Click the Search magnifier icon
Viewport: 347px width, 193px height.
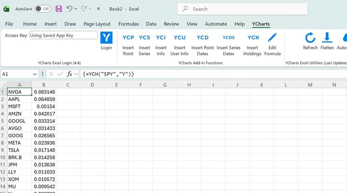coord(185,9)
